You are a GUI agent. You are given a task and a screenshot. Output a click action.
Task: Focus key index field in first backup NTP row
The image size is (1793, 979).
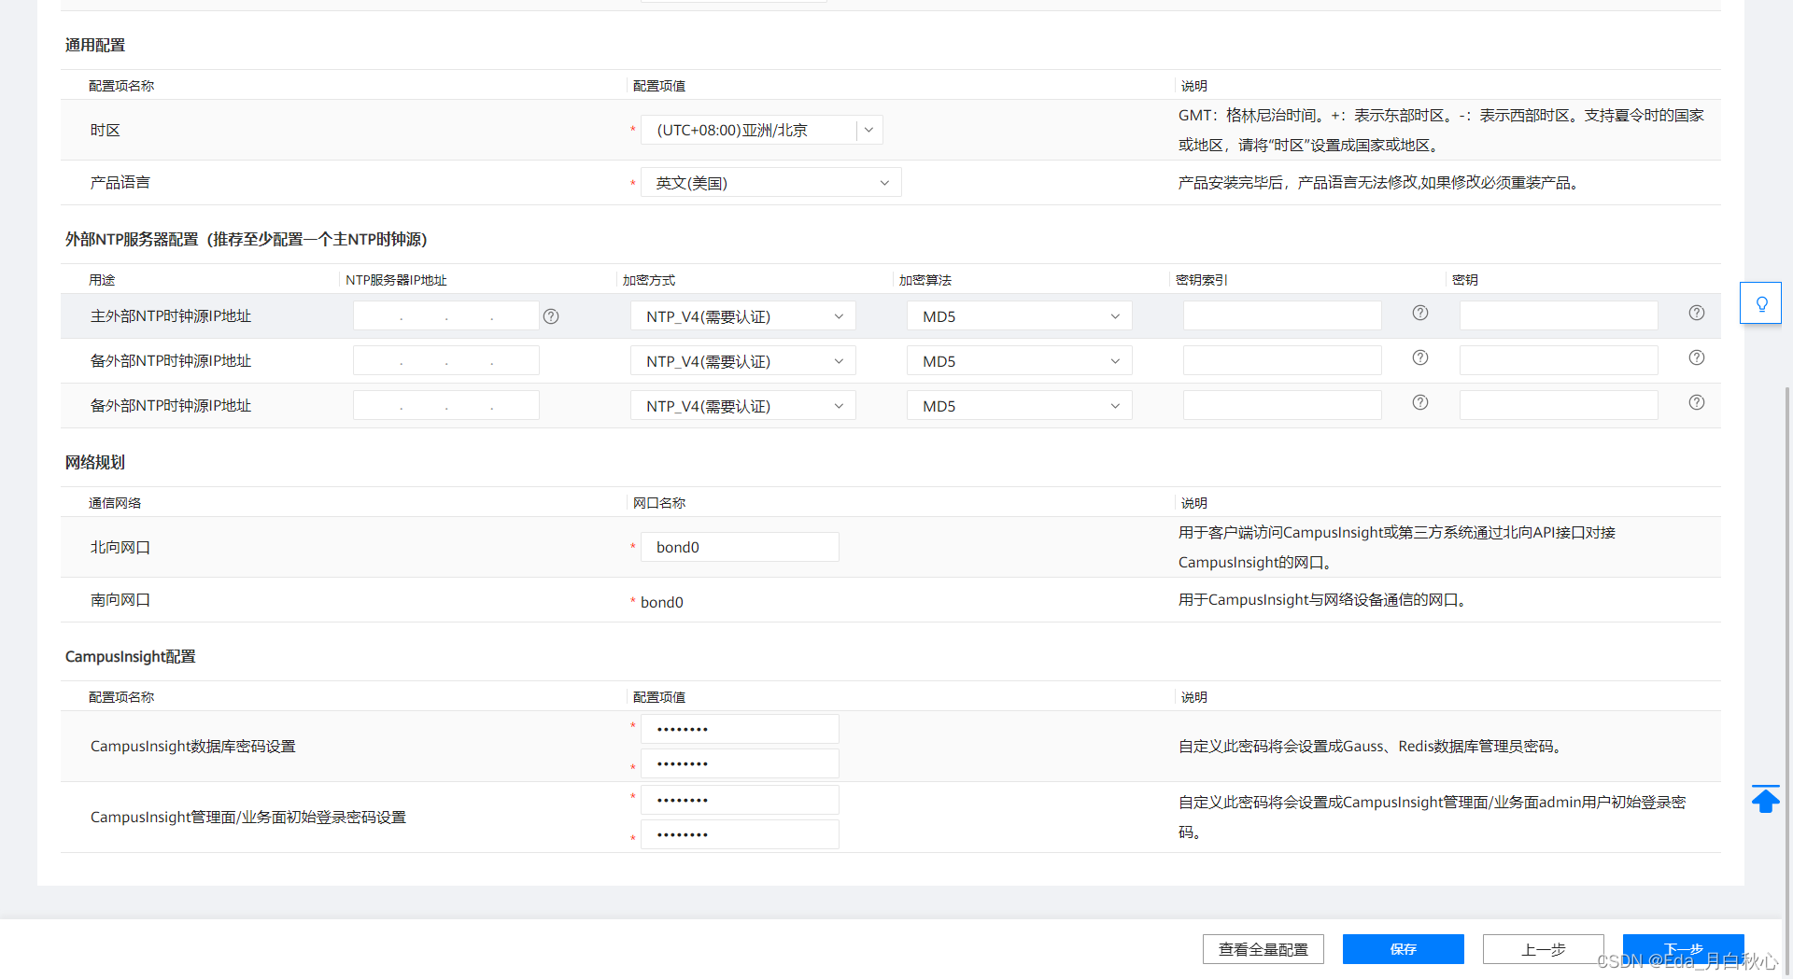(x=1282, y=360)
